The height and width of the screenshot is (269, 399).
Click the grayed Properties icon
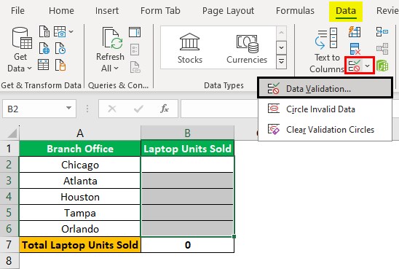[135, 50]
